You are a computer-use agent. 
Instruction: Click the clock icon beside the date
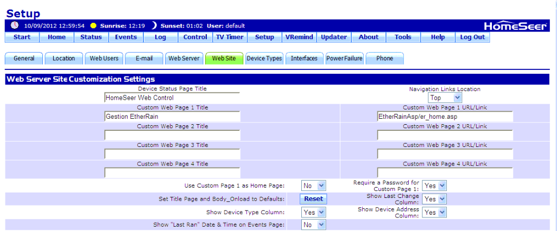coord(15,25)
